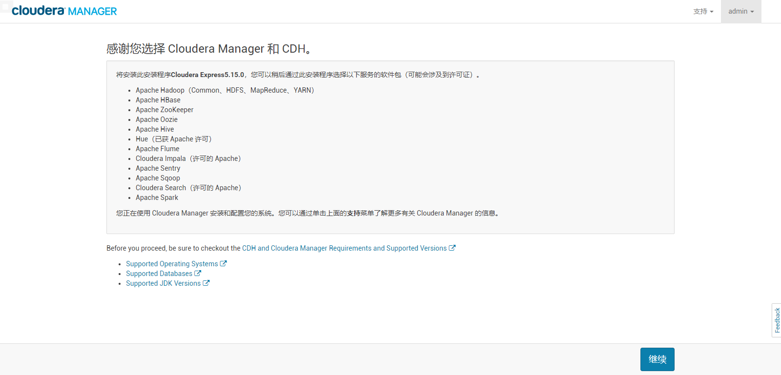Open Supported JDK Versions link
The image size is (781, 375).
point(167,283)
